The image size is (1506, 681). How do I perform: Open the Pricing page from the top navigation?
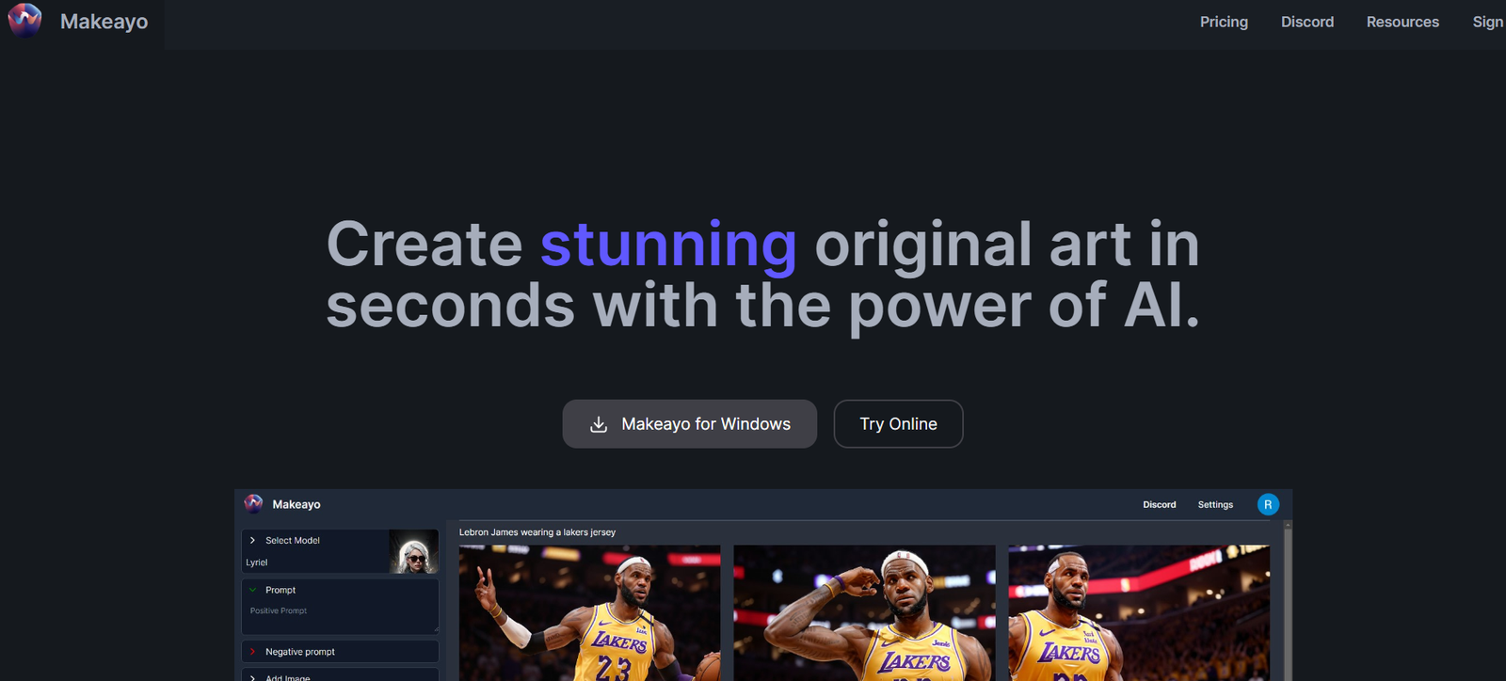pyautogui.click(x=1224, y=22)
